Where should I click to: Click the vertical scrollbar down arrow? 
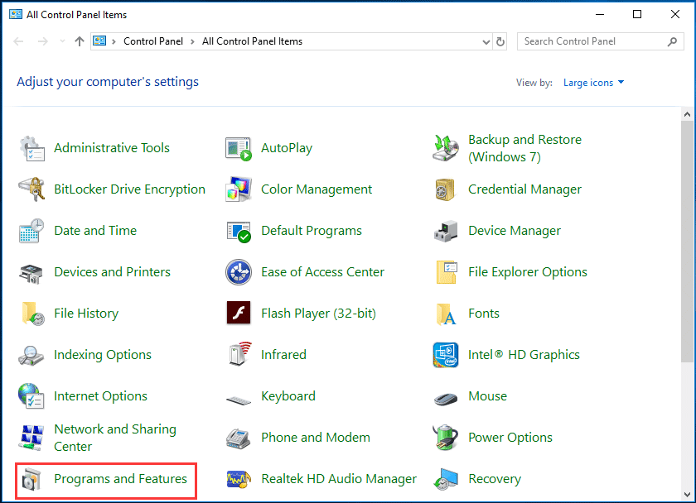(688, 496)
